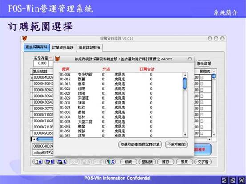Click the X (exit) toolbar icon

pyautogui.click(x=110, y=162)
